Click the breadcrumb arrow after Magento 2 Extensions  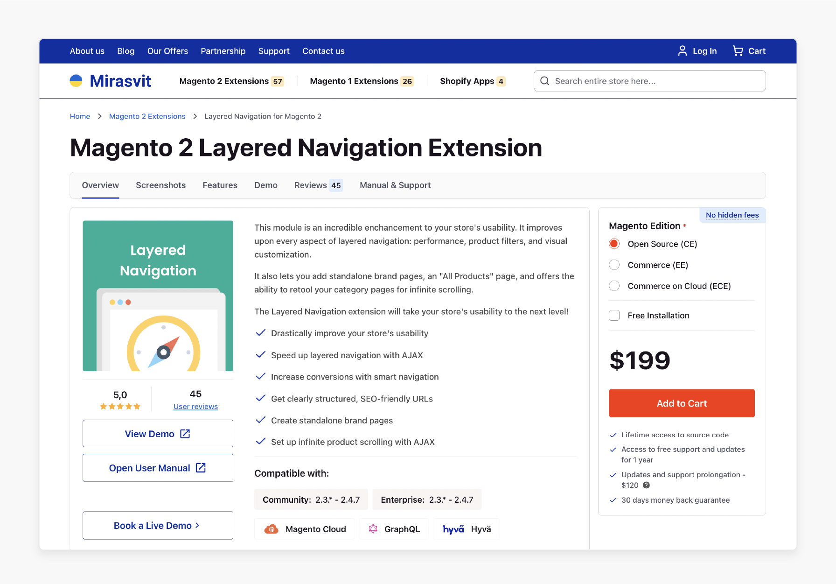(195, 116)
